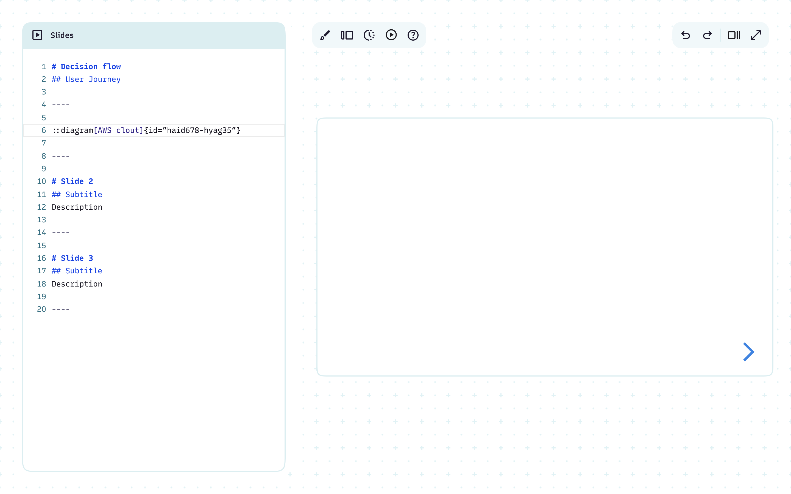Image resolution: width=791 pixels, height=494 pixels.
Task: Click the '# Slide 3' heading line
Action: click(x=73, y=258)
